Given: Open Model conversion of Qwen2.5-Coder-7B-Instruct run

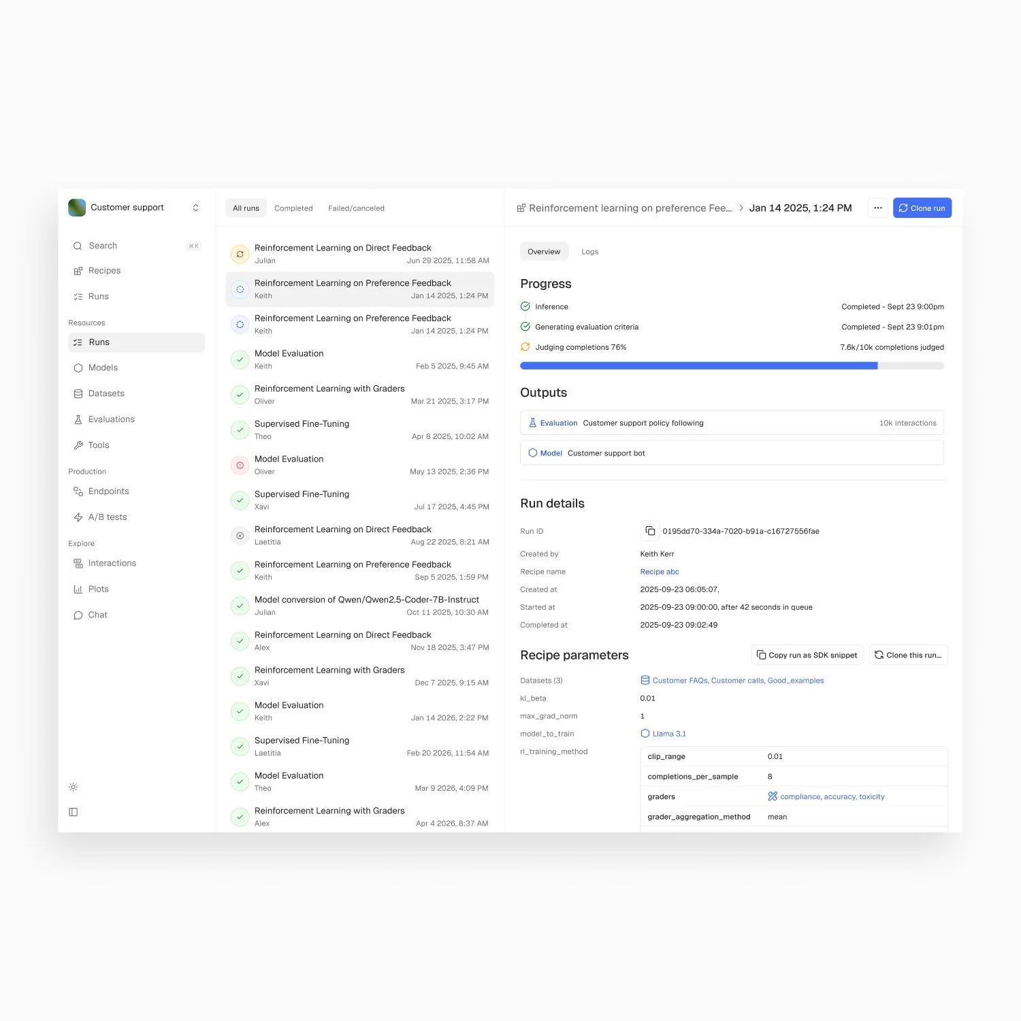Looking at the screenshot, I should [360, 606].
